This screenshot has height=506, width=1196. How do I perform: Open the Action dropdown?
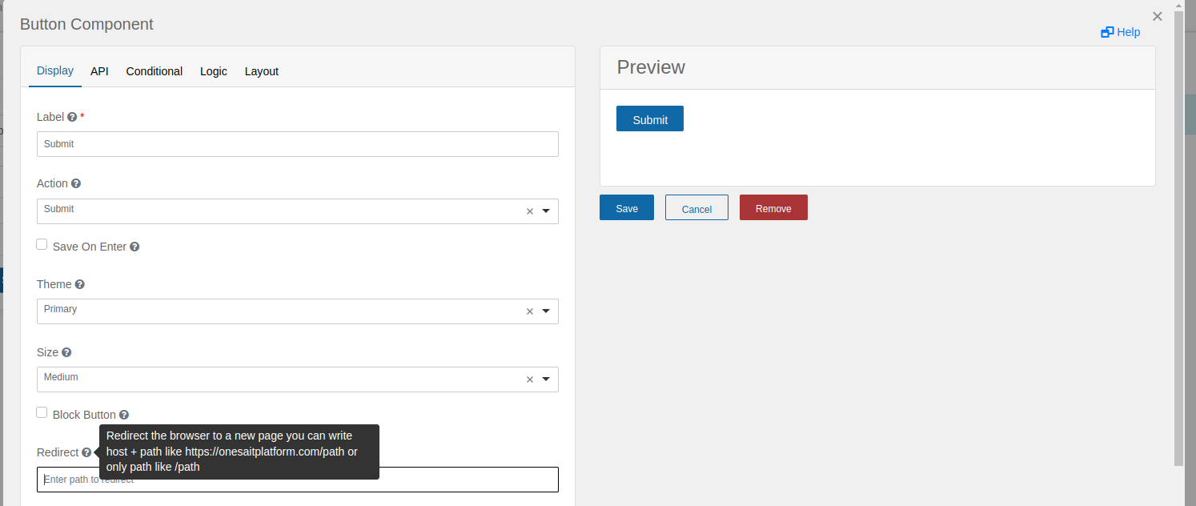(546, 211)
